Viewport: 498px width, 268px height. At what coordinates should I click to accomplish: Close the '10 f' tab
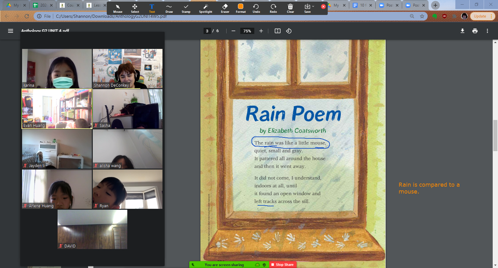[371, 5]
